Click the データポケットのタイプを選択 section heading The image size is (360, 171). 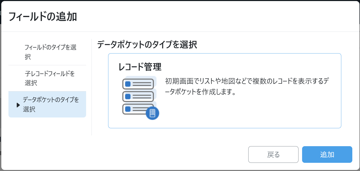tap(147, 45)
